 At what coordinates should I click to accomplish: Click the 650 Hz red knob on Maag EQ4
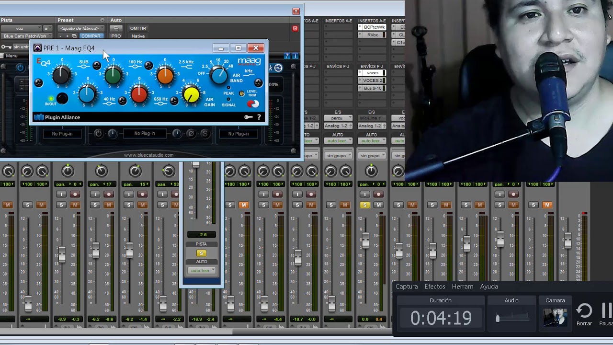[139, 94]
